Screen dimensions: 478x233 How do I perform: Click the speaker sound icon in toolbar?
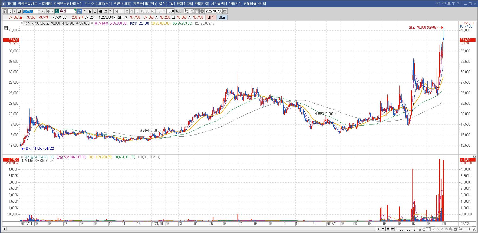(49, 11)
